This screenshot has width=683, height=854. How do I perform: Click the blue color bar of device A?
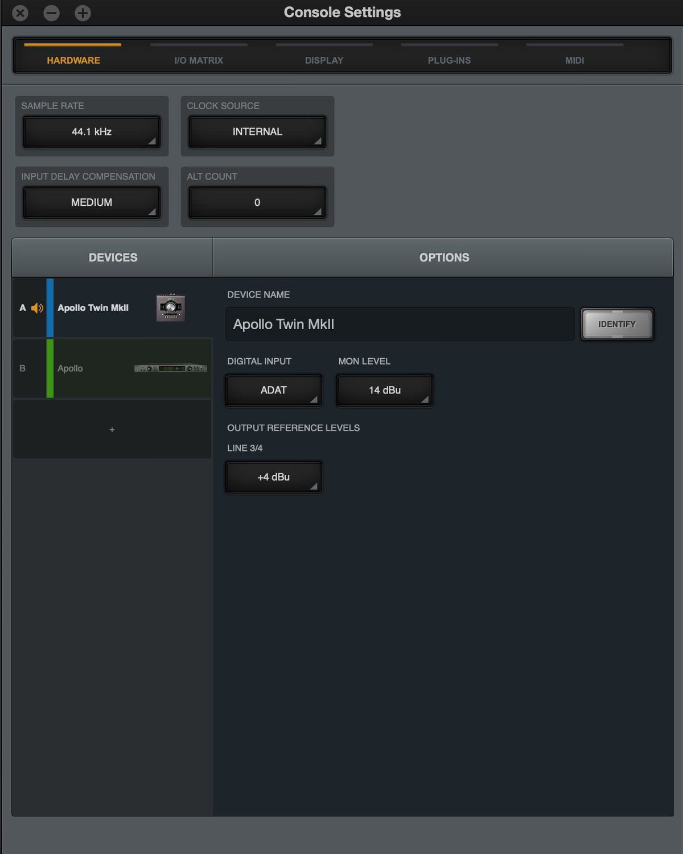pos(50,308)
